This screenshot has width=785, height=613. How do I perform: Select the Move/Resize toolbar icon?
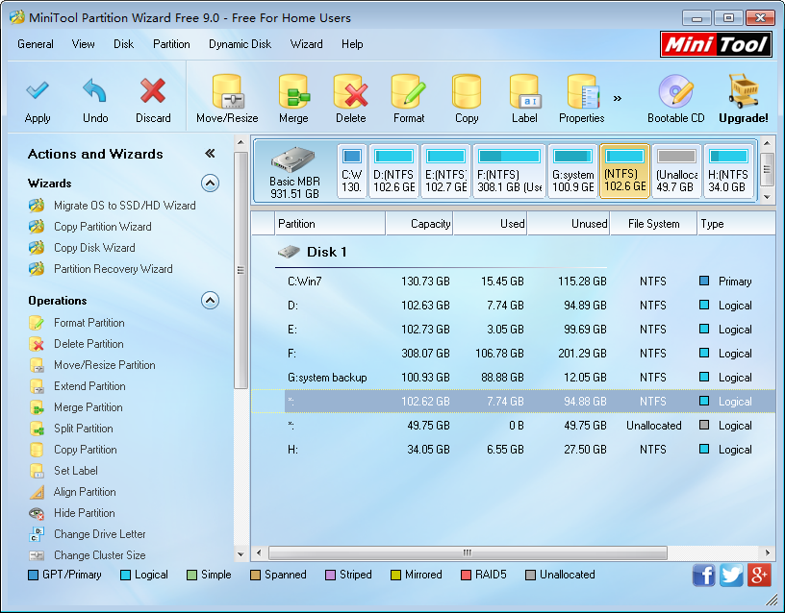tap(227, 91)
